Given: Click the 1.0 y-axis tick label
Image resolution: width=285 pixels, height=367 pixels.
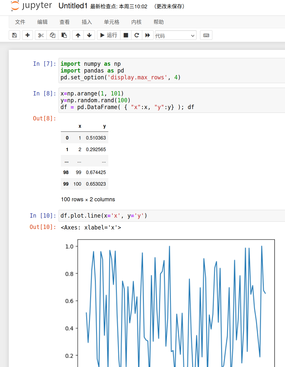Looking at the screenshot, I should click(69, 246).
